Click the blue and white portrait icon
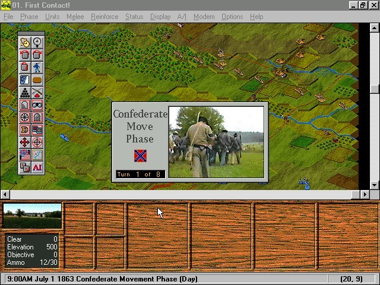Viewport: 380px width, 285px height. point(25,80)
